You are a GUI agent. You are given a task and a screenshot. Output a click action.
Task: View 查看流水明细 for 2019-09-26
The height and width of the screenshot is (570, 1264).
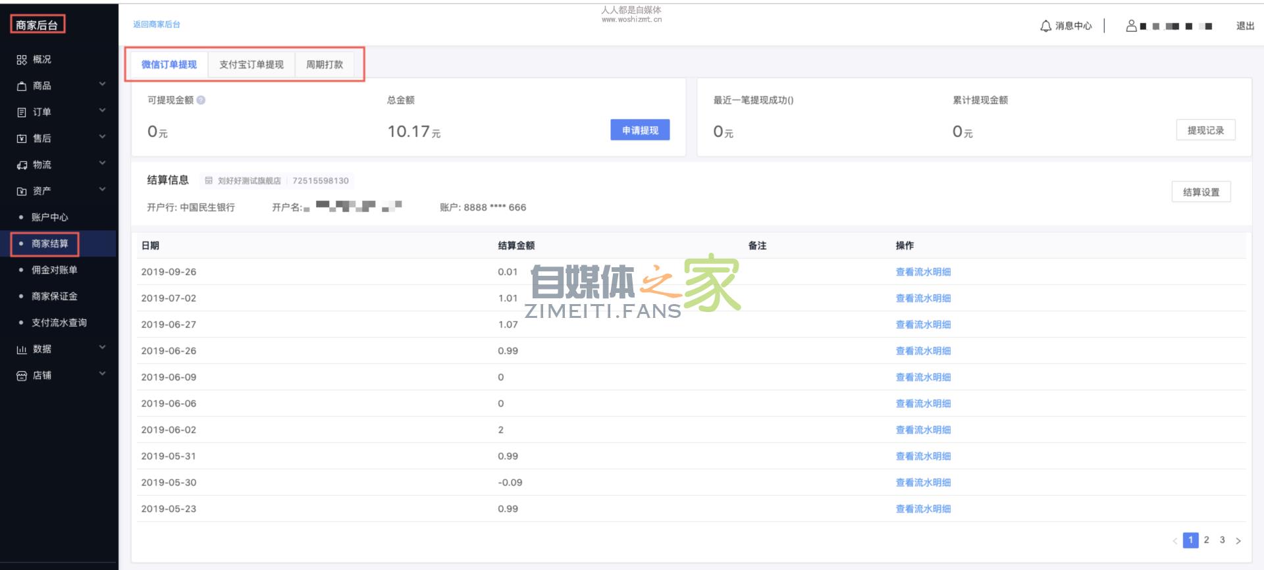922,272
